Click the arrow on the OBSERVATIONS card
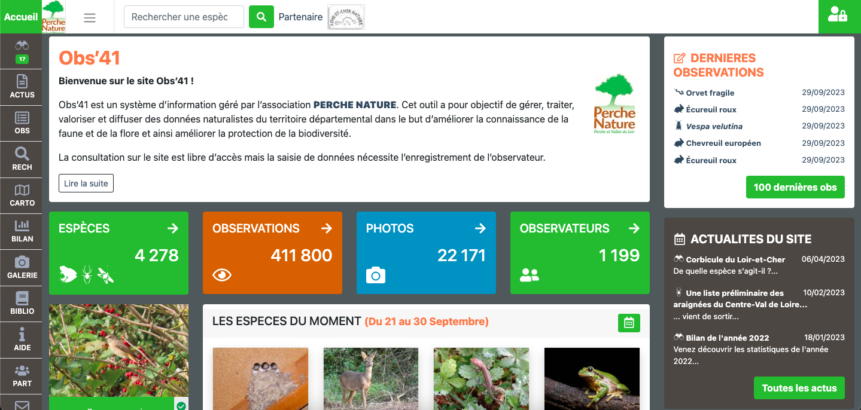 327,228
